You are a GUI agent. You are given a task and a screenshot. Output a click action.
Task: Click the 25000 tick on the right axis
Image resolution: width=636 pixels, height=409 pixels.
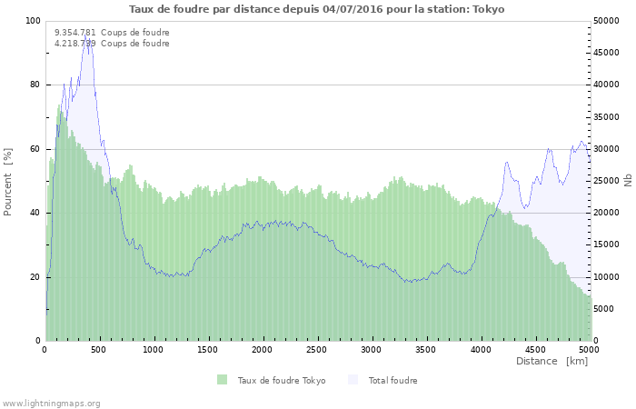[605, 181]
